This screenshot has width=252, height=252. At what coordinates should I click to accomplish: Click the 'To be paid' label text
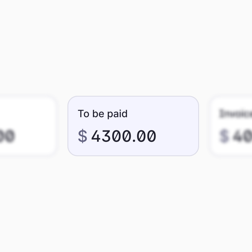pos(103,114)
